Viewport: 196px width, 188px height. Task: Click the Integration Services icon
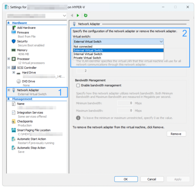click(14, 113)
